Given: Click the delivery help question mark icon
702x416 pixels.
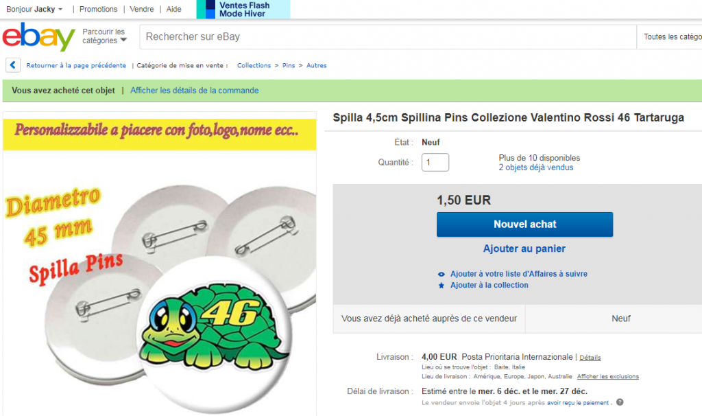Looking at the screenshot, I should coord(620,402).
